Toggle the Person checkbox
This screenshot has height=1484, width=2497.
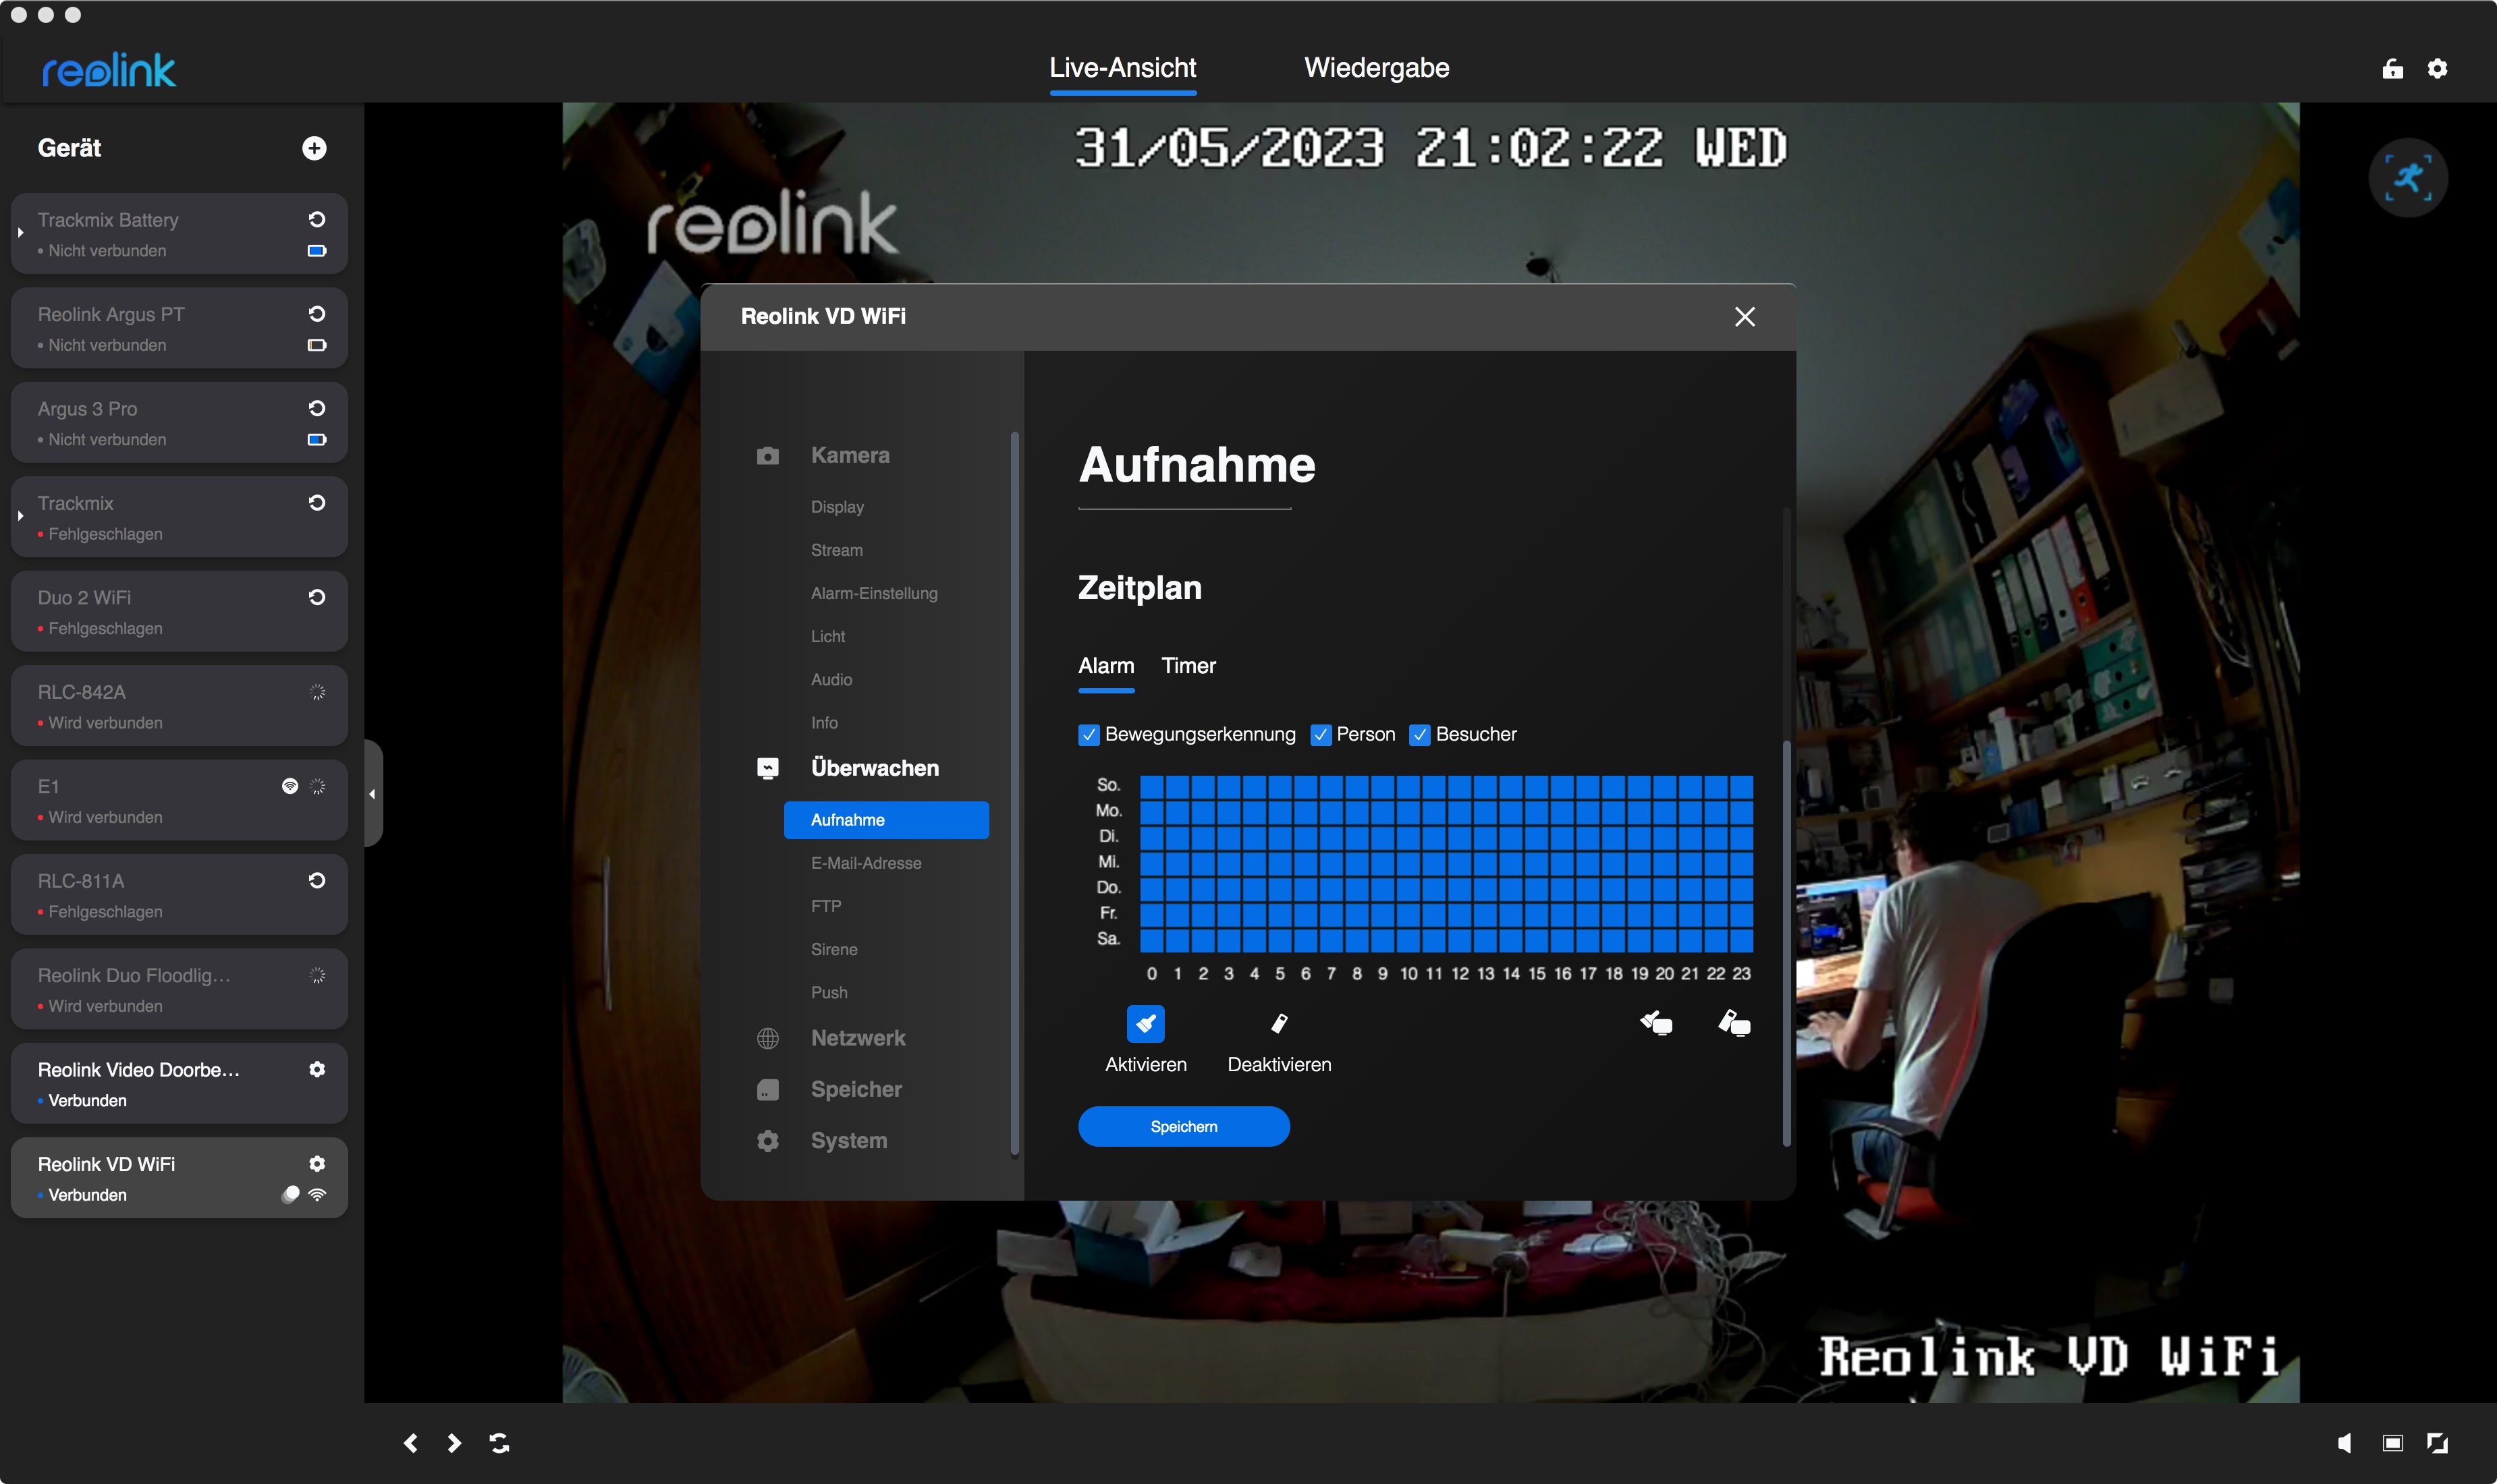point(1321,735)
